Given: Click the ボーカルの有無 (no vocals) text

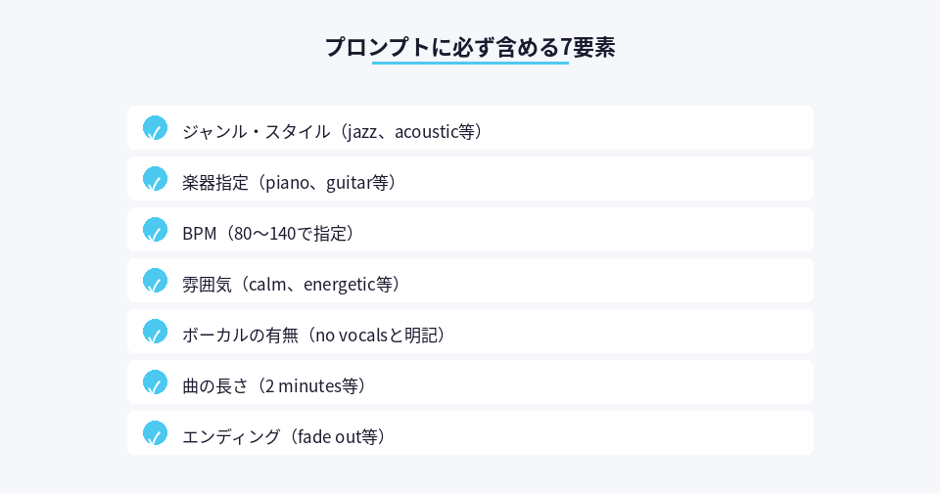Looking at the screenshot, I should [x=316, y=335].
